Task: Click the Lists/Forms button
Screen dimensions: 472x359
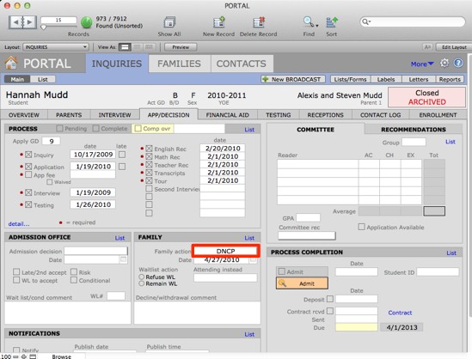Action: 351,79
